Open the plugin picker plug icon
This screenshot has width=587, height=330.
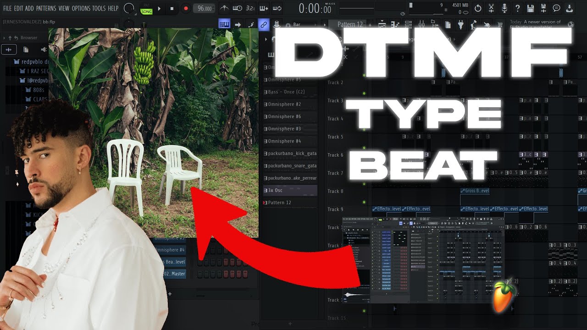460,24
